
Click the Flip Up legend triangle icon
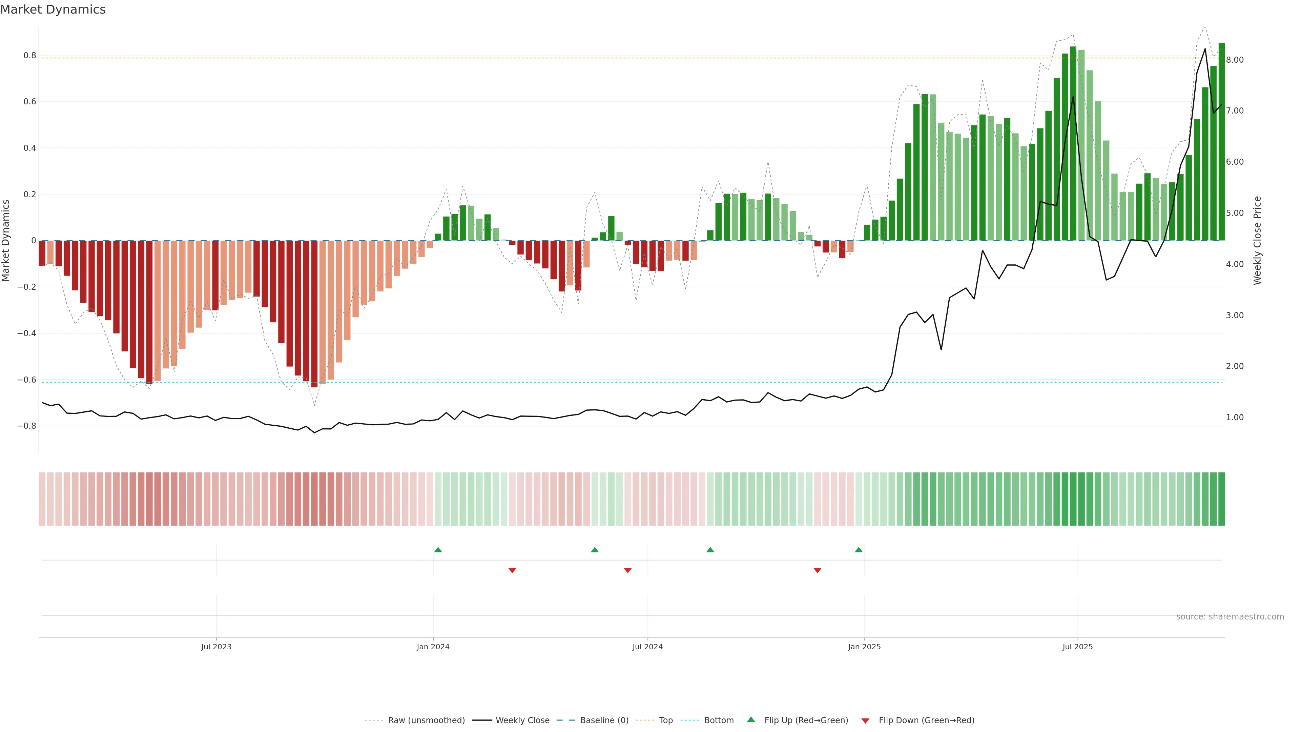click(751, 719)
